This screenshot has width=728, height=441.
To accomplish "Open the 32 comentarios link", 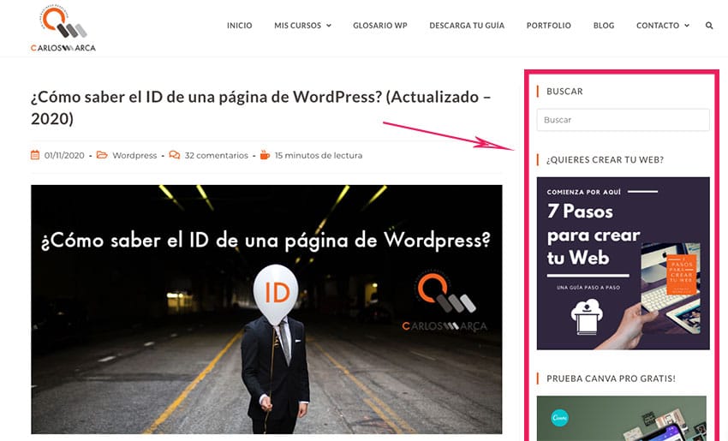I will click(217, 156).
